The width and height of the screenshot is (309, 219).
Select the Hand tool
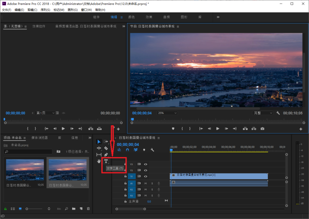[99, 161]
